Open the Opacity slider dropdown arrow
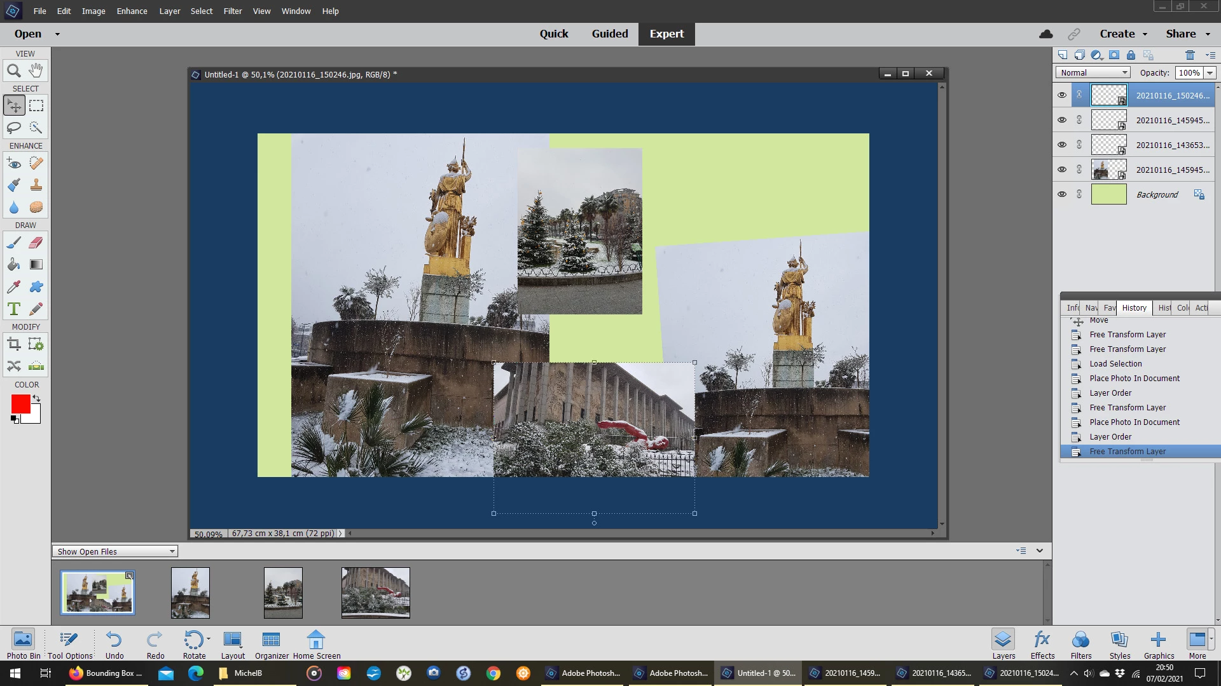Screen dimensions: 1221x686 (1210, 73)
